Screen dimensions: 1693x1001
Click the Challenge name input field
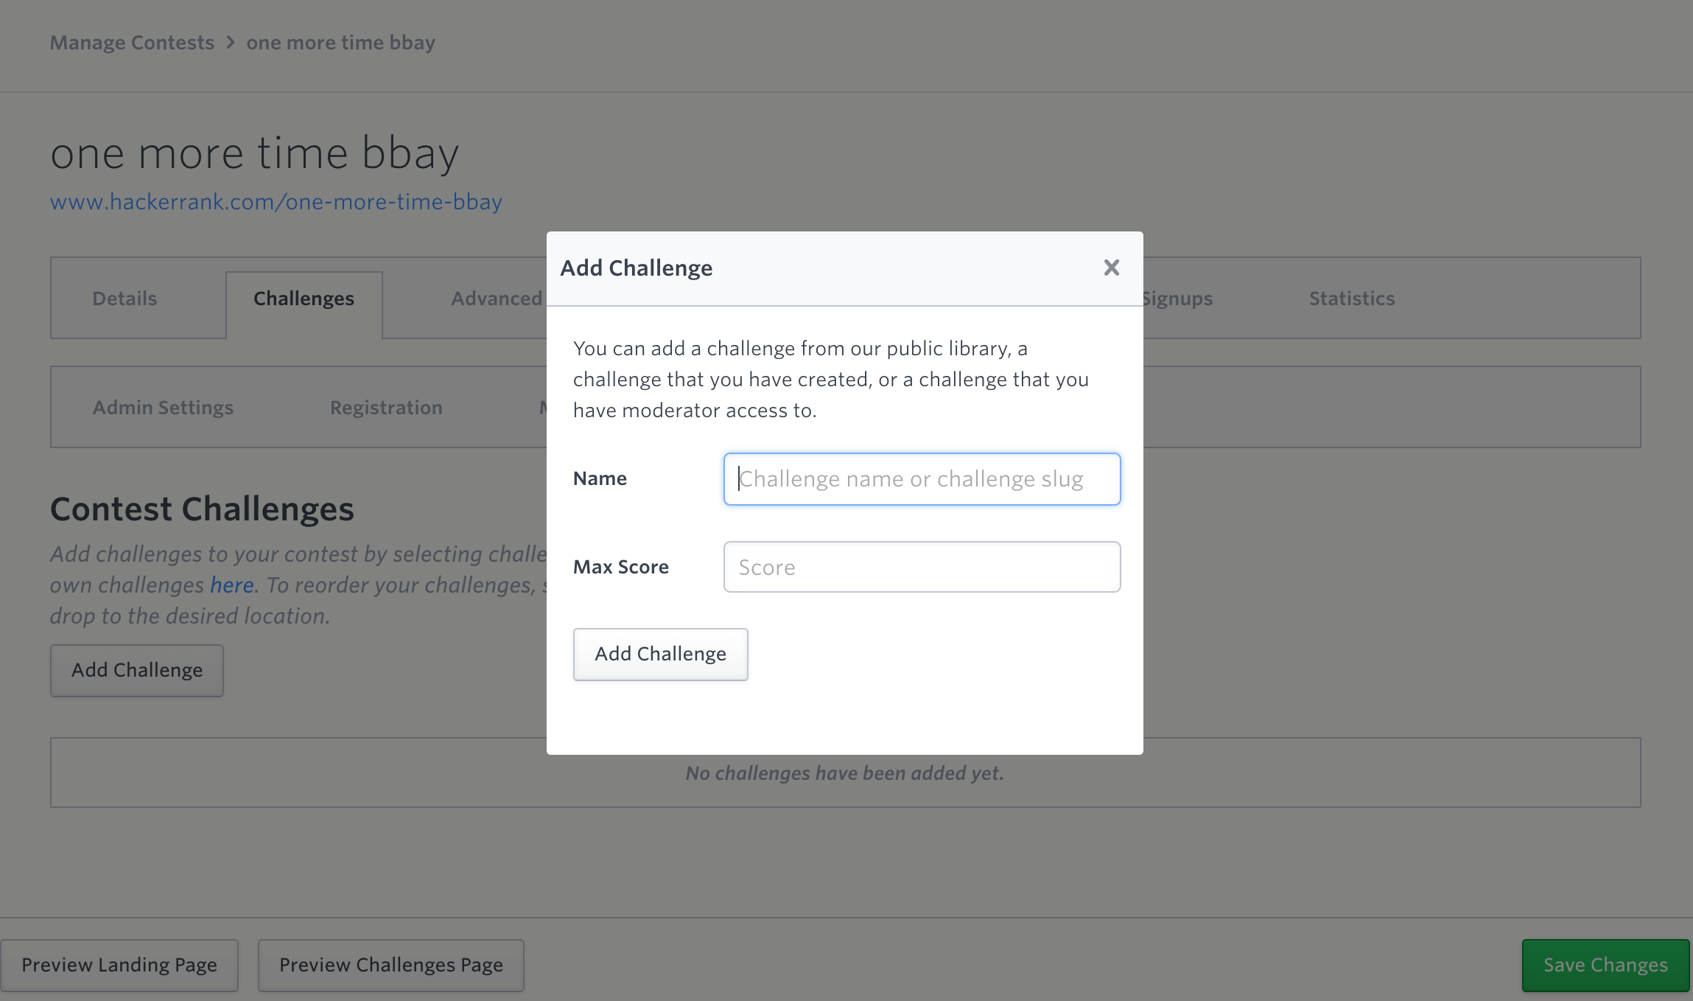[922, 478]
